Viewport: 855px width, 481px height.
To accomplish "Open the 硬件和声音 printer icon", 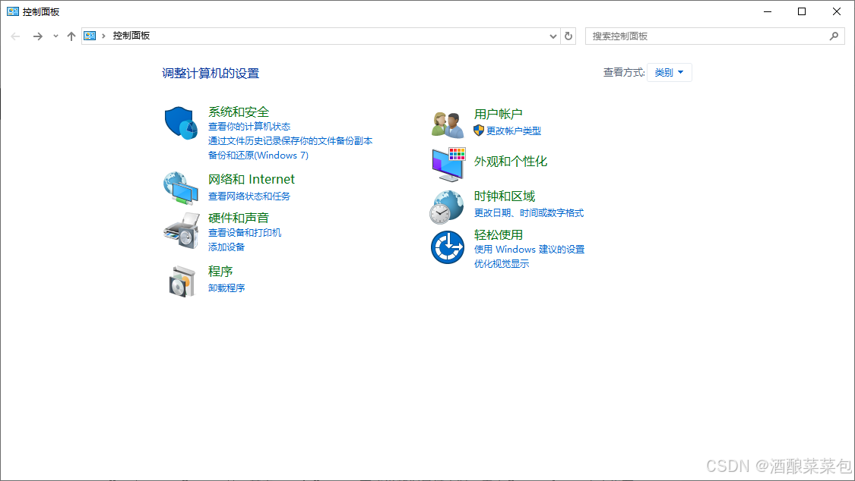I will click(x=182, y=231).
